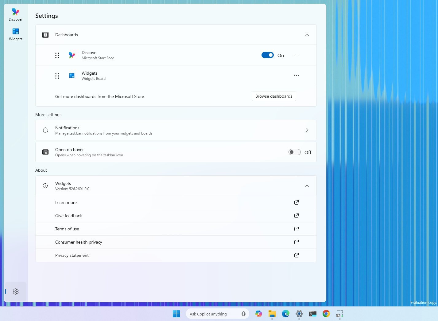The width and height of the screenshot is (438, 321).
Task: Open more options for the Discover dashboard
Action: pos(296,55)
